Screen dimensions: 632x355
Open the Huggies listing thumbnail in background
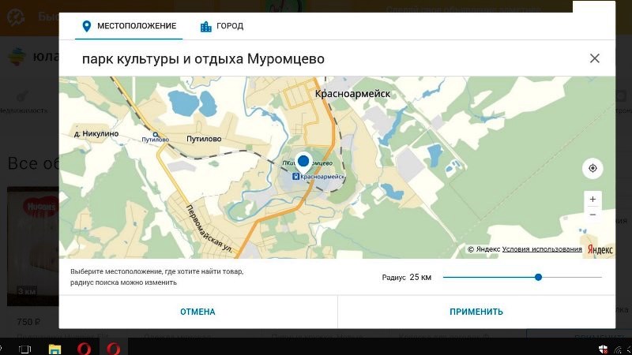click(x=33, y=246)
